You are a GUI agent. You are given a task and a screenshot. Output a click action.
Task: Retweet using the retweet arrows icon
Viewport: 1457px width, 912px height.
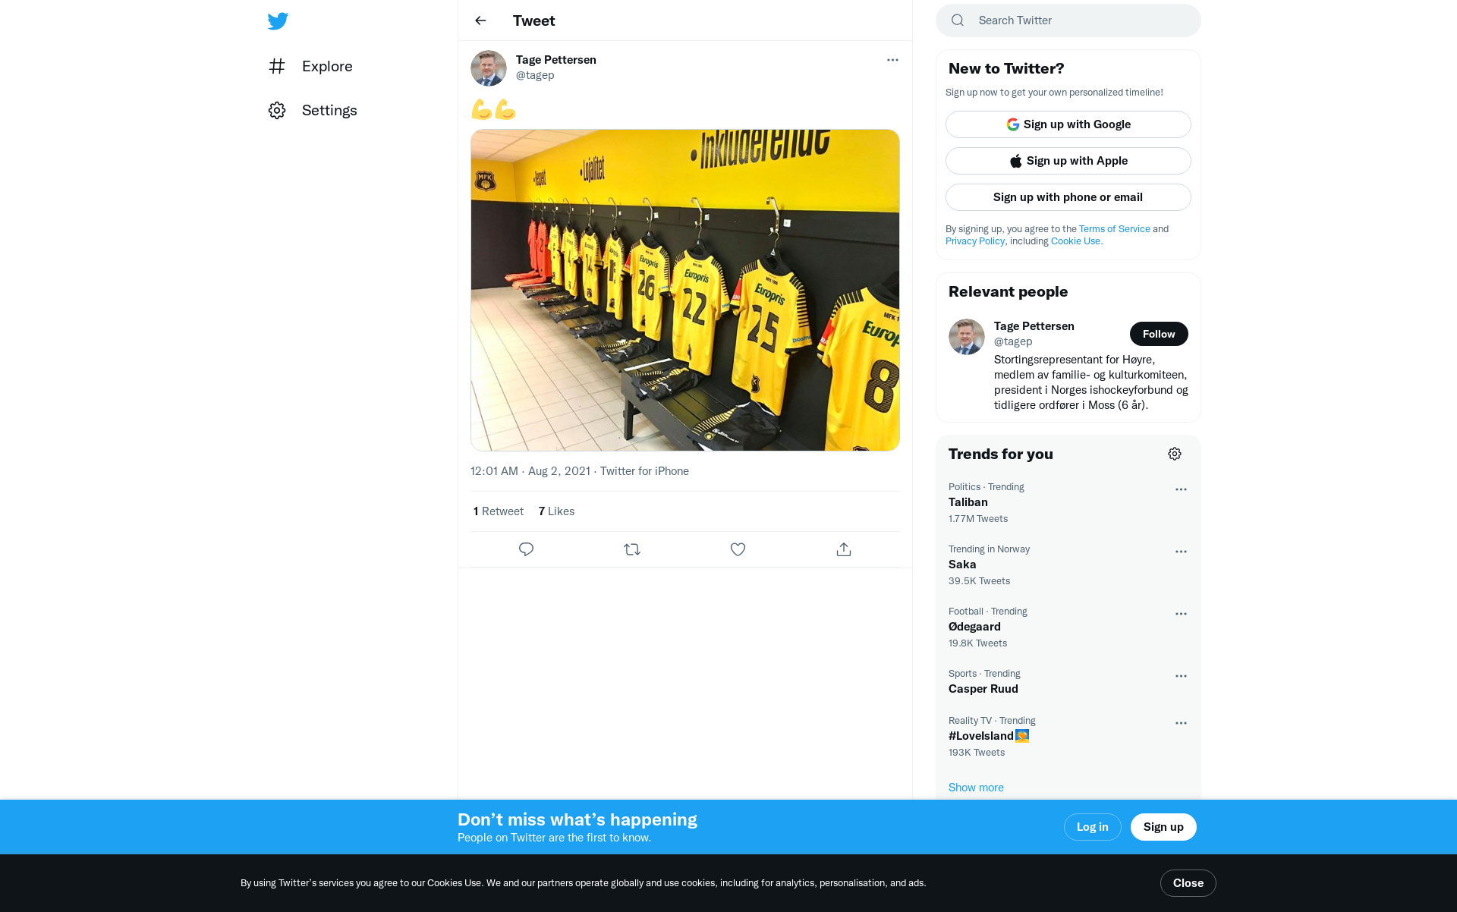coord(632,549)
